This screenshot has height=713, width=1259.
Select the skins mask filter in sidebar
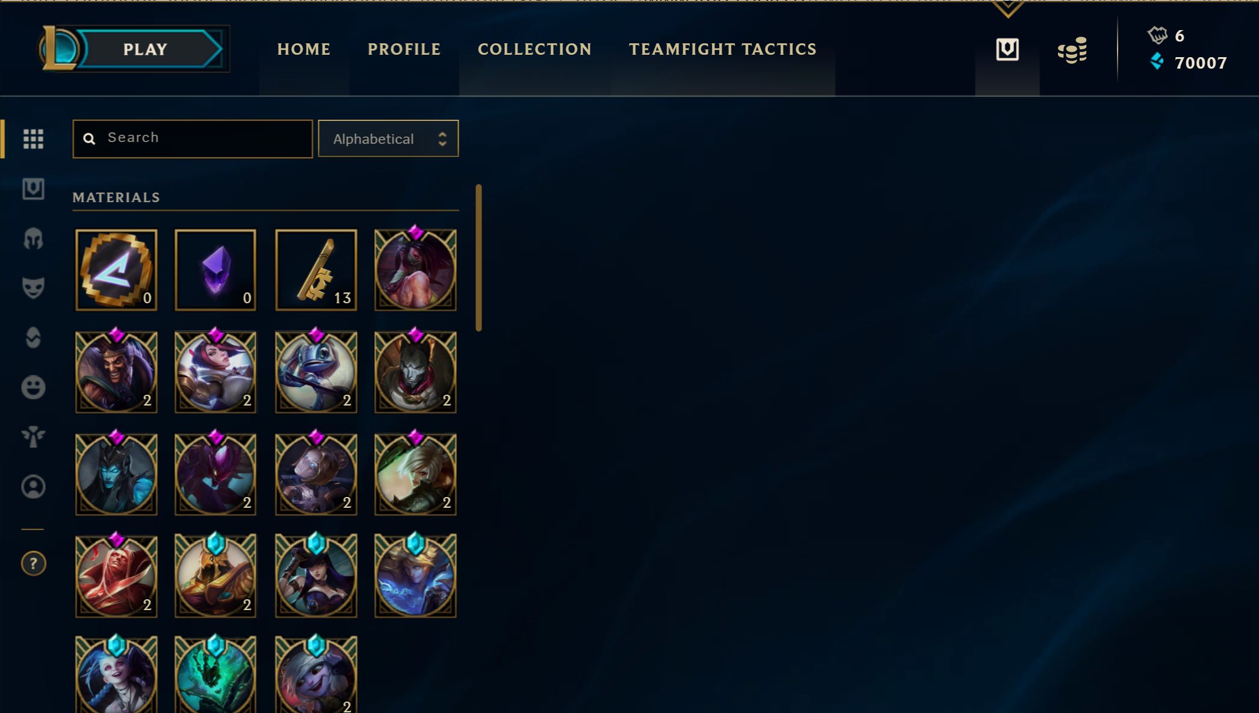click(33, 288)
